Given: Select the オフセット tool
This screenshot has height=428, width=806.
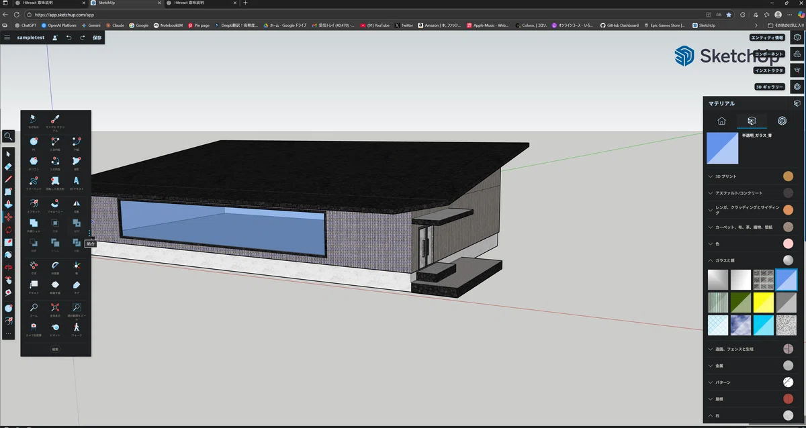Looking at the screenshot, I should (34, 205).
